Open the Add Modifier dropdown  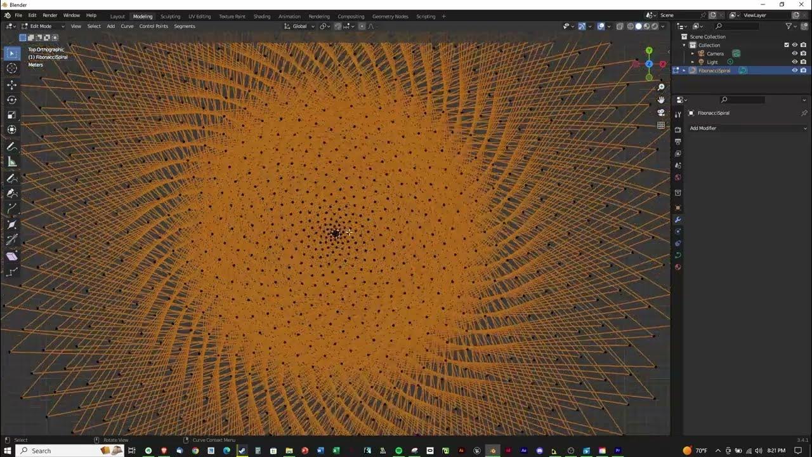(748, 128)
